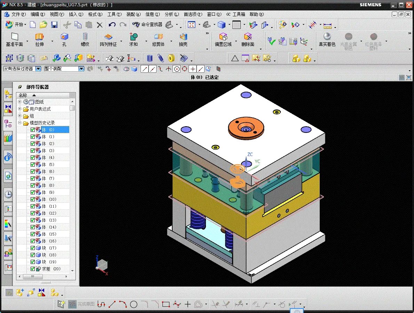Select the 基准平面 datum plane tool
This screenshot has height=313, width=414.
(x=15, y=40)
